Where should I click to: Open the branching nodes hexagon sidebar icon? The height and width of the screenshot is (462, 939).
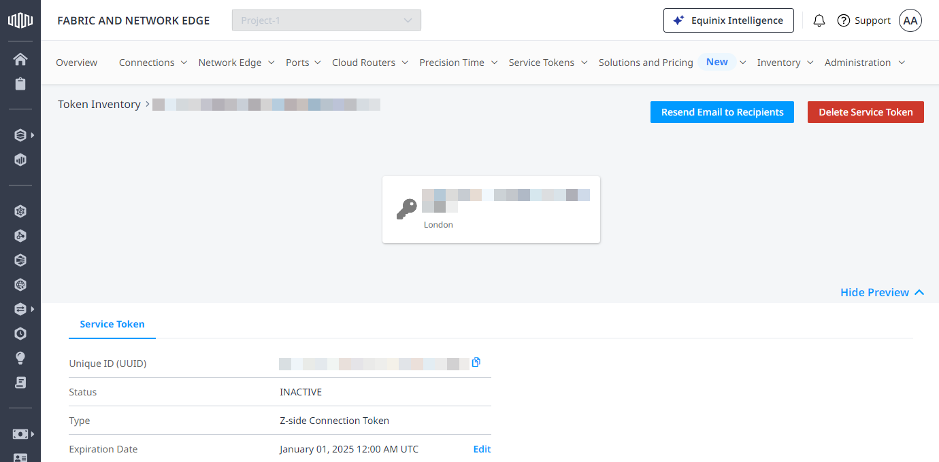click(20, 236)
